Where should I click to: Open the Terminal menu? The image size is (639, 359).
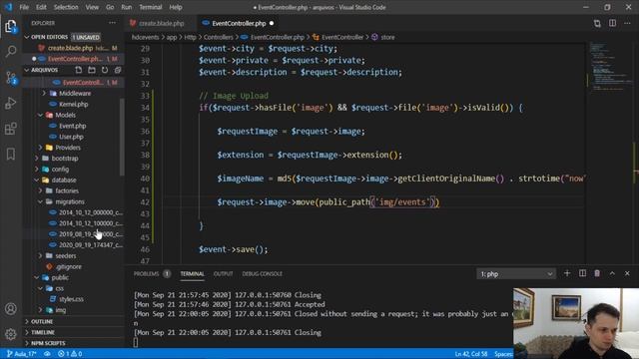[151, 7]
